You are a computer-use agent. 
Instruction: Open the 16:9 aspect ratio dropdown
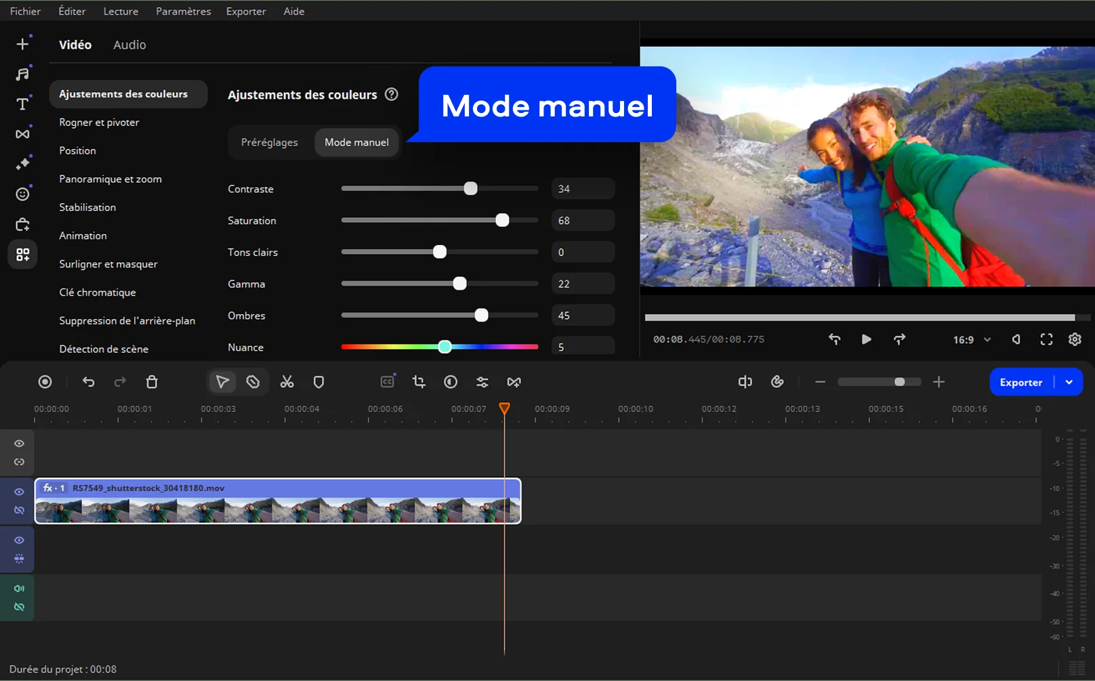click(x=972, y=340)
